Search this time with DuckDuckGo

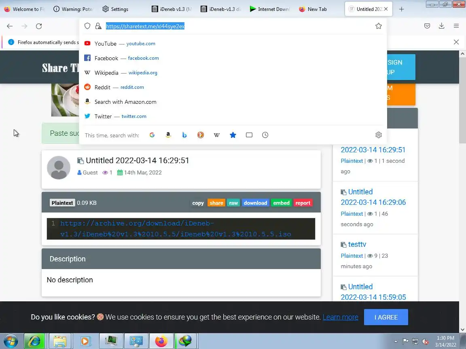pyautogui.click(x=201, y=135)
